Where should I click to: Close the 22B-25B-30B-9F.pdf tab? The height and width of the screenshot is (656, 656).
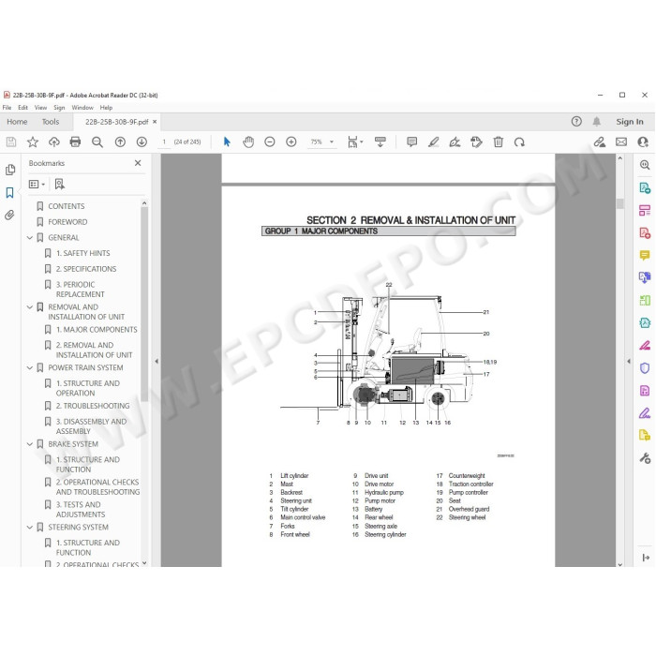(x=155, y=122)
